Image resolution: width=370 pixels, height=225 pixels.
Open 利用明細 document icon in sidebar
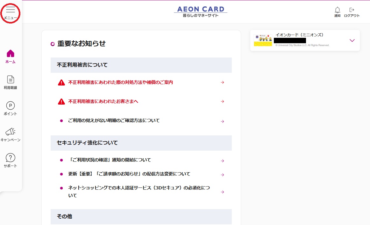tap(11, 80)
